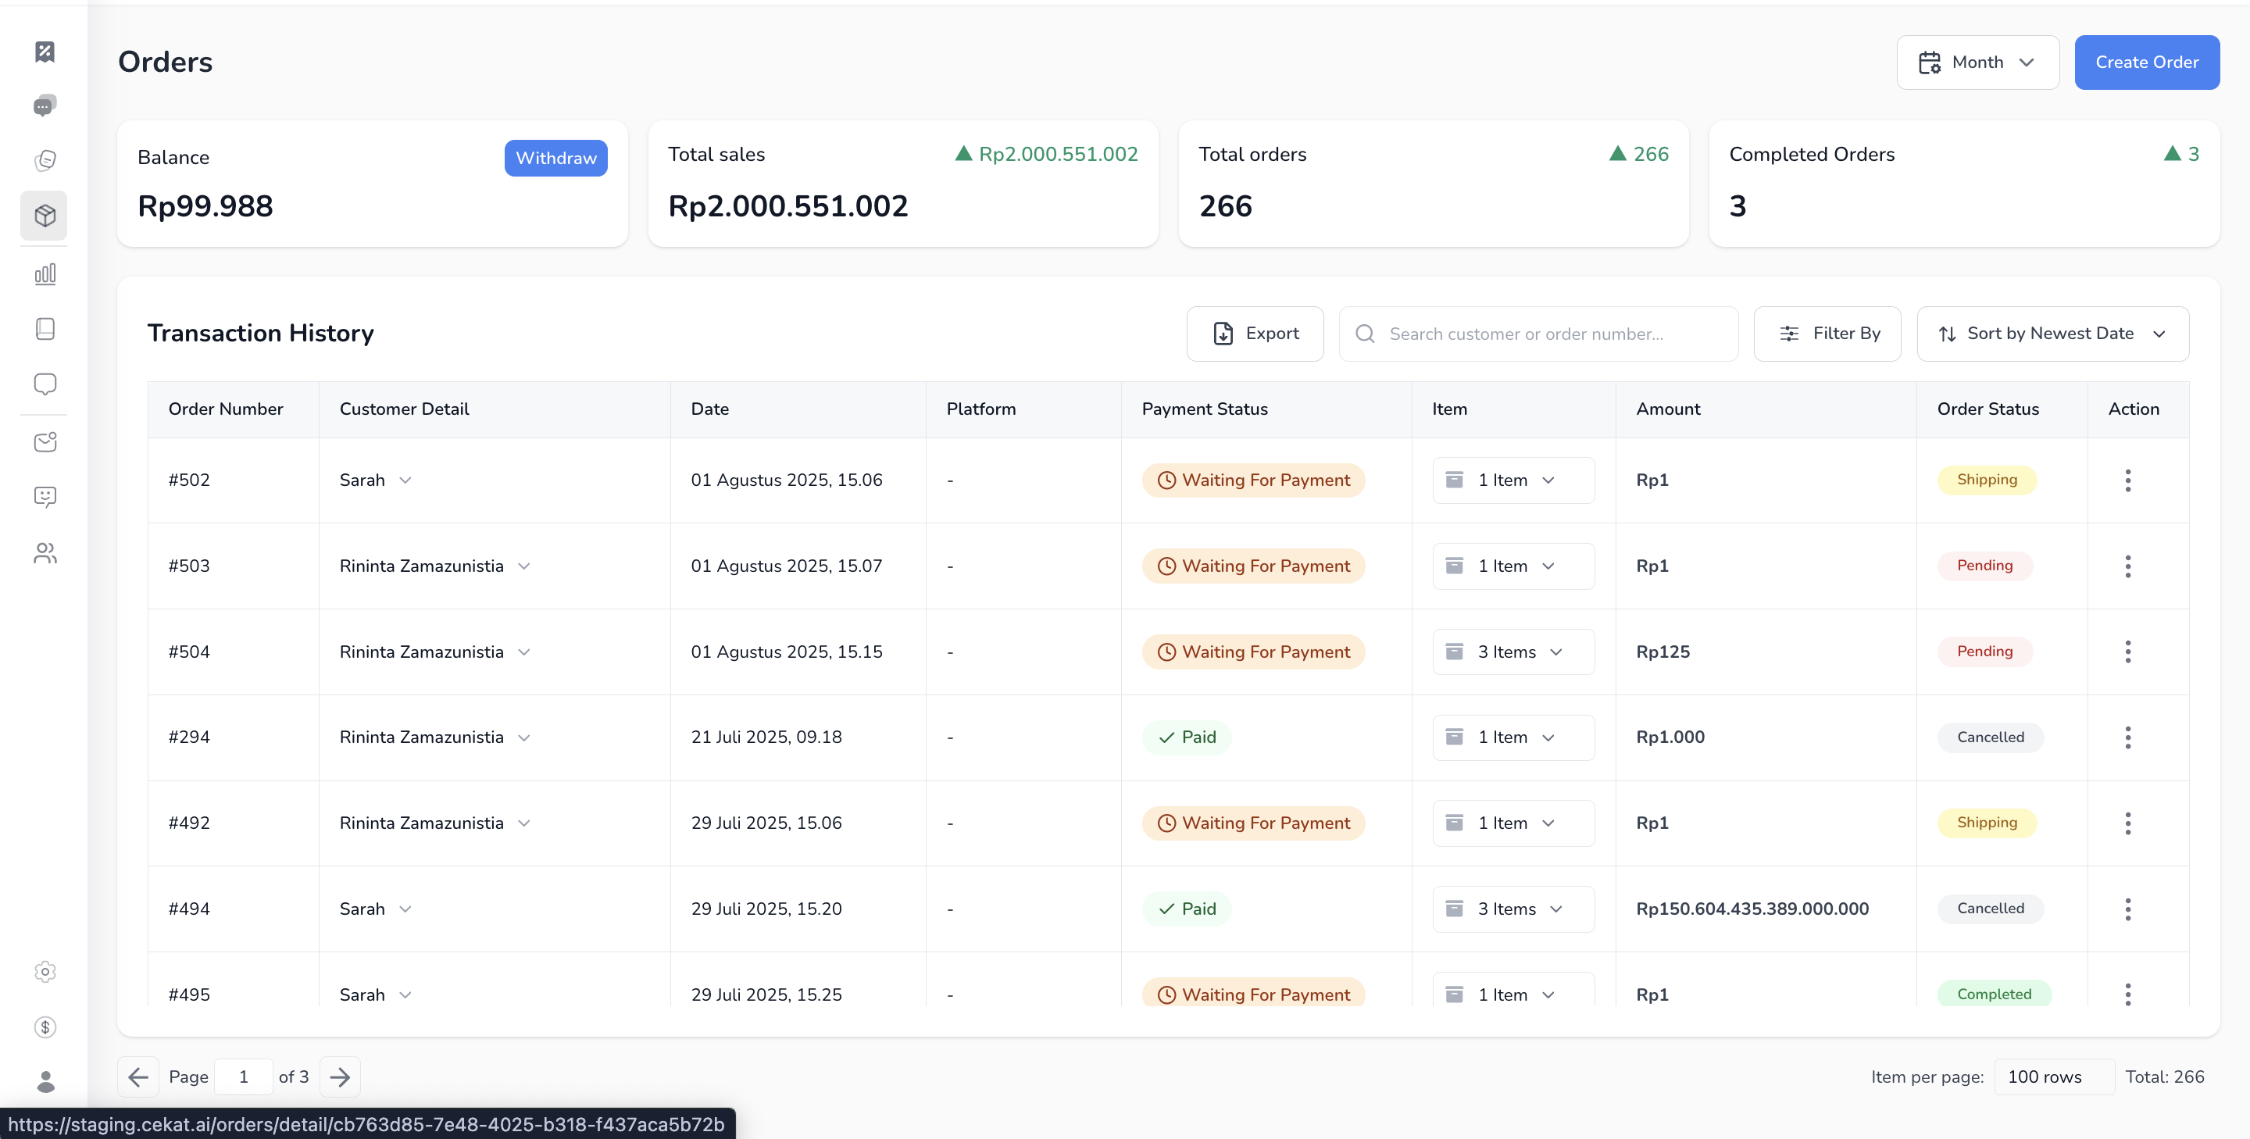Screen dimensions: 2250x1139
Task: Go to next page arrow
Action: [x=340, y=1076]
